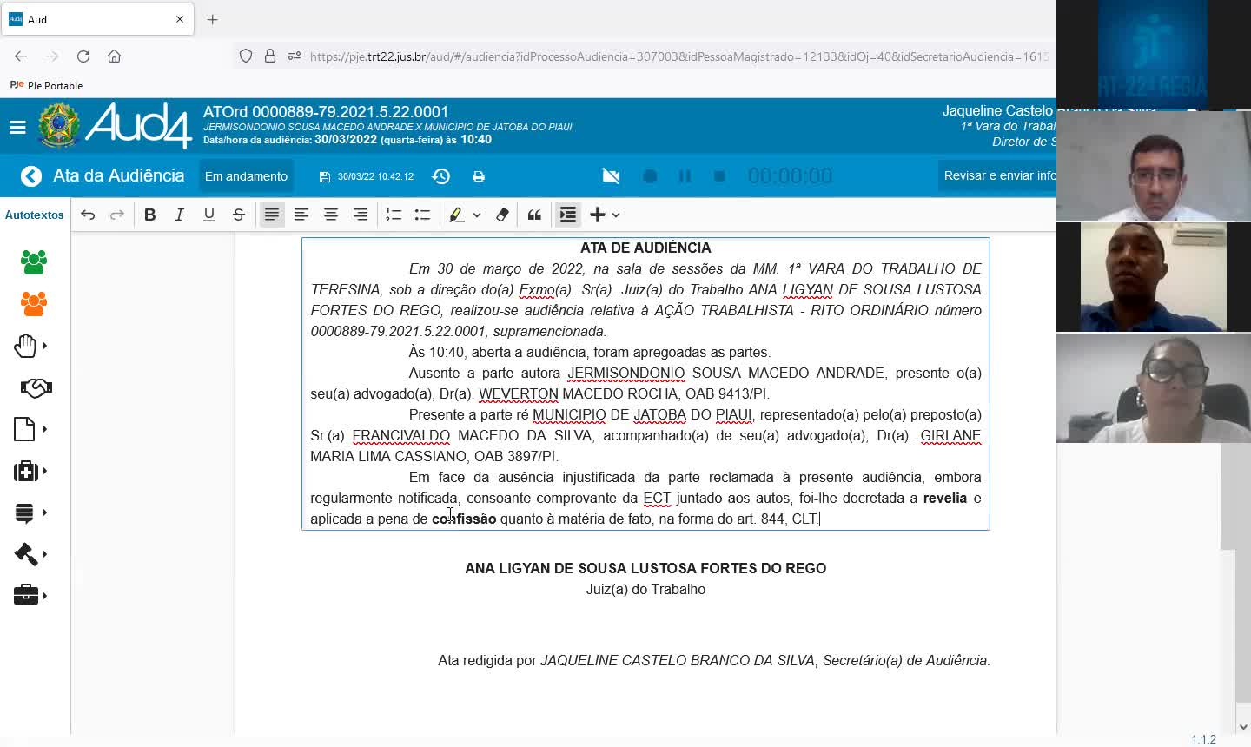Click Revisar e enviar info button
The width and height of the screenshot is (1251, 747).
point(997,176)
